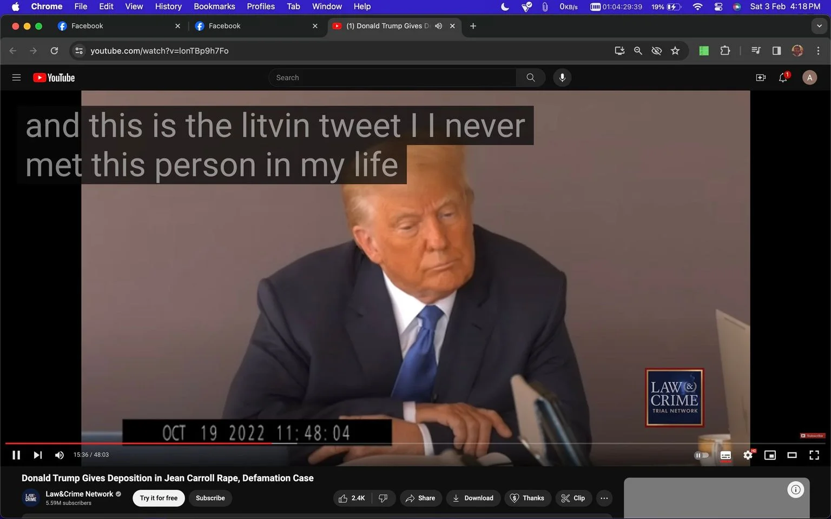The width and height of the screenshot is (831, 519).
Task: Enter full screen mode
Action: point(814,455)
